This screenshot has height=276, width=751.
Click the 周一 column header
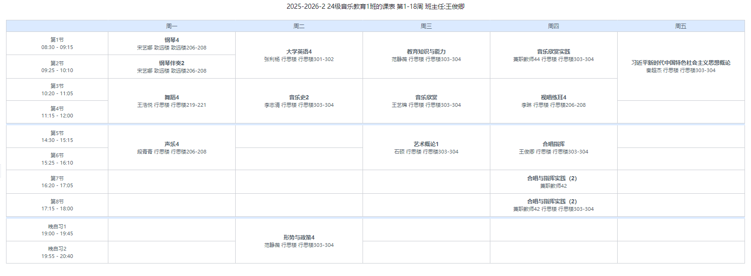[171, 26]
